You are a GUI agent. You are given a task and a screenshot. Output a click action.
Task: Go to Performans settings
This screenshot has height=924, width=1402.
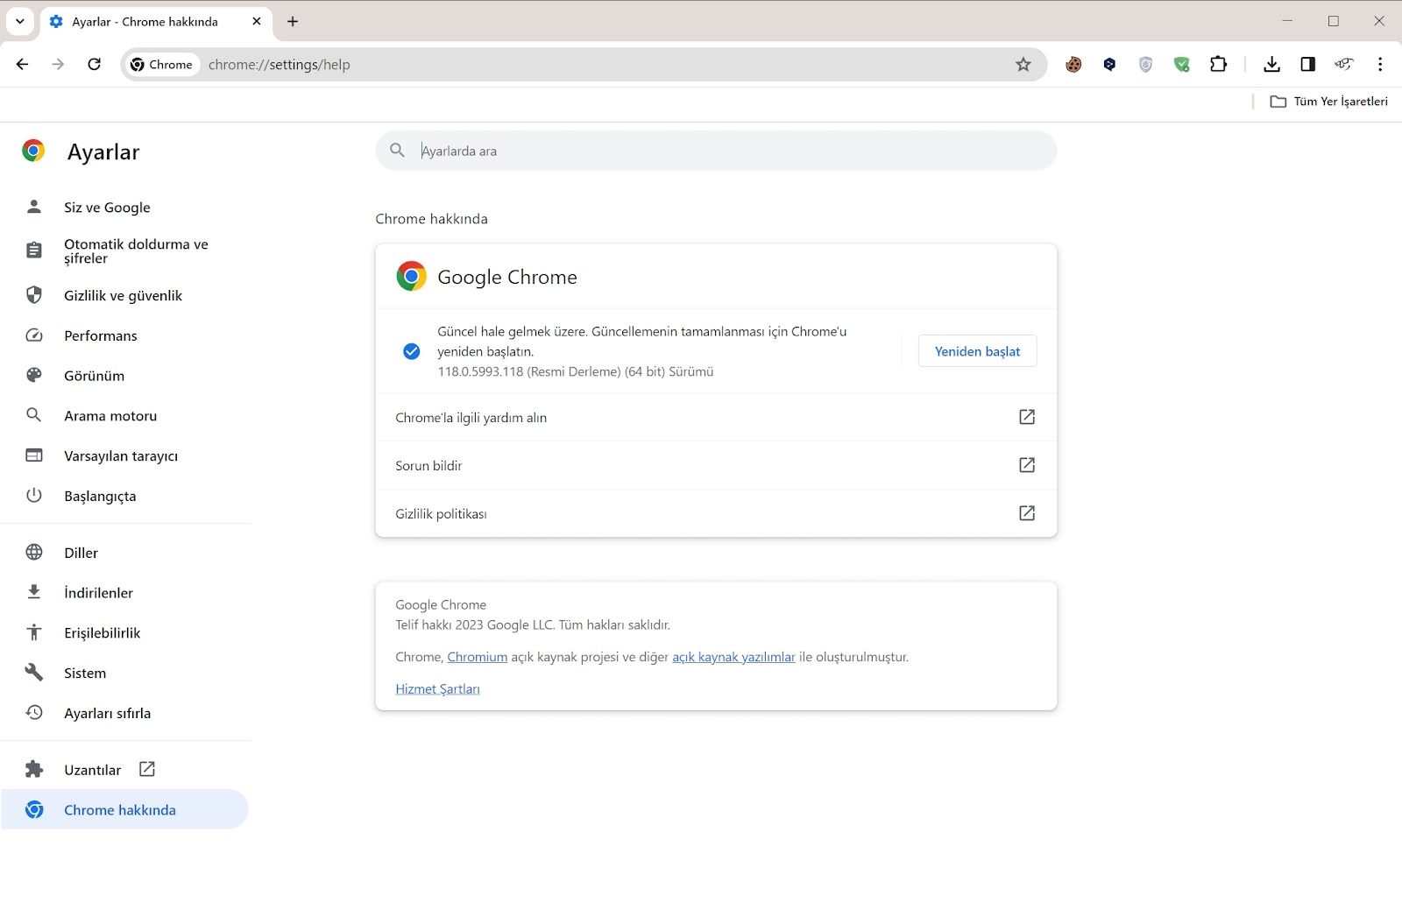click(125, 336)
